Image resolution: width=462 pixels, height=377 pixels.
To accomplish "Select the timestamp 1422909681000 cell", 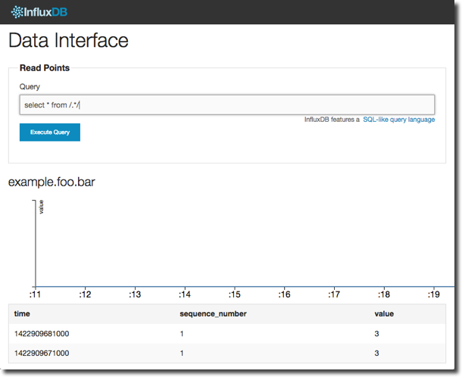I will coord(42,332).
